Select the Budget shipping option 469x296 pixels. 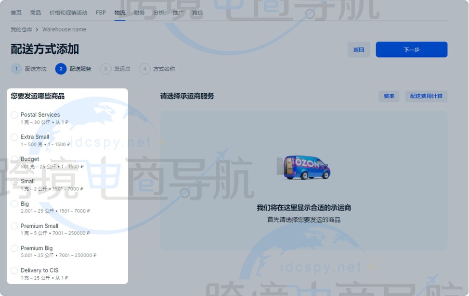click(14, 159)
